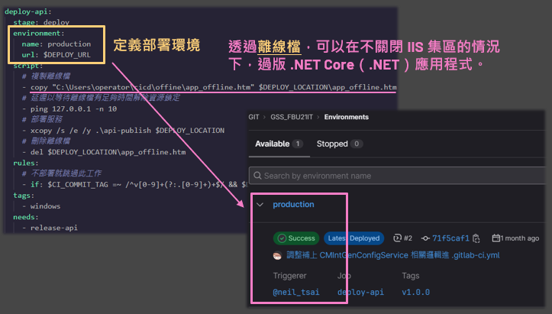Click the 'rules:' keyword line
552x314 pixels.
click(x=26, y=163)
